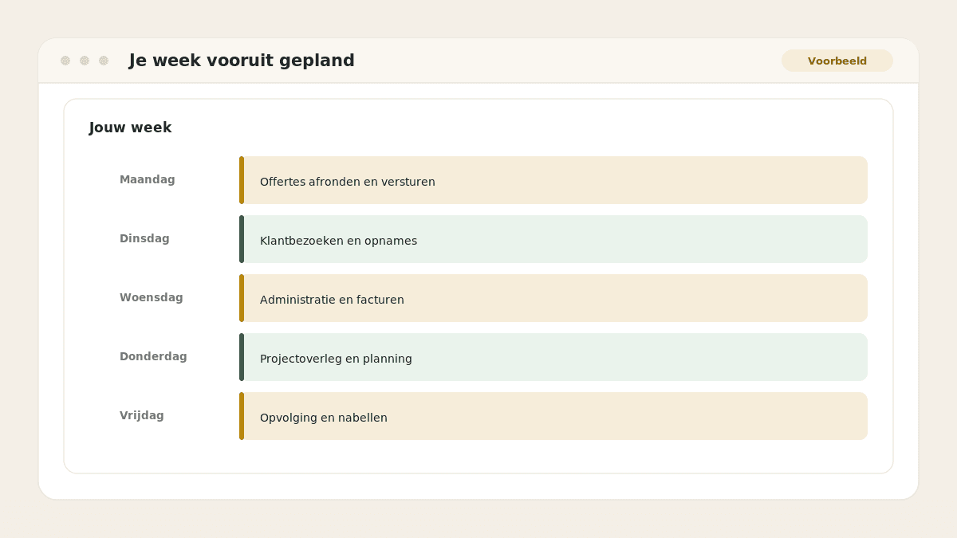Open the 'Opvolging en nabellen' entry

553,416
